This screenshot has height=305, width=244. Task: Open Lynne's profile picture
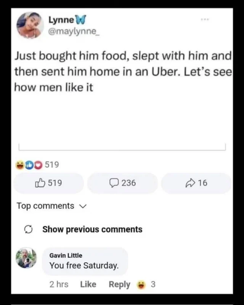30,25
